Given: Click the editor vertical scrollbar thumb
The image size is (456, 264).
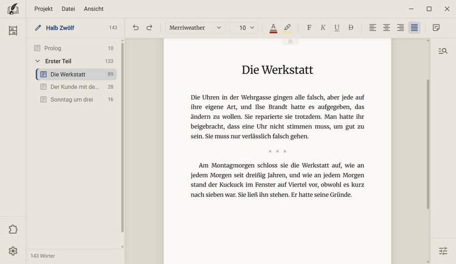Looking at the screenshot, I should (x=428, y=145).
